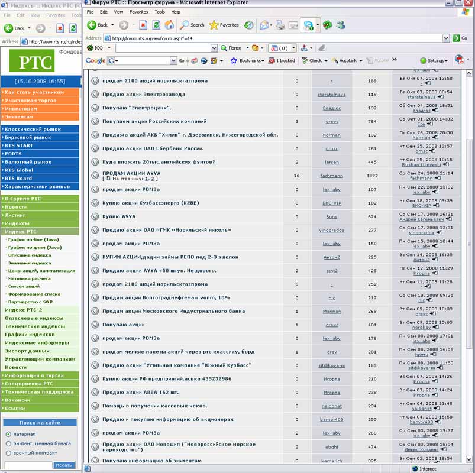This screenshot has width=475, height=473.
Task: Open Как стать участником orange menu item
Action: coord(40,92)
